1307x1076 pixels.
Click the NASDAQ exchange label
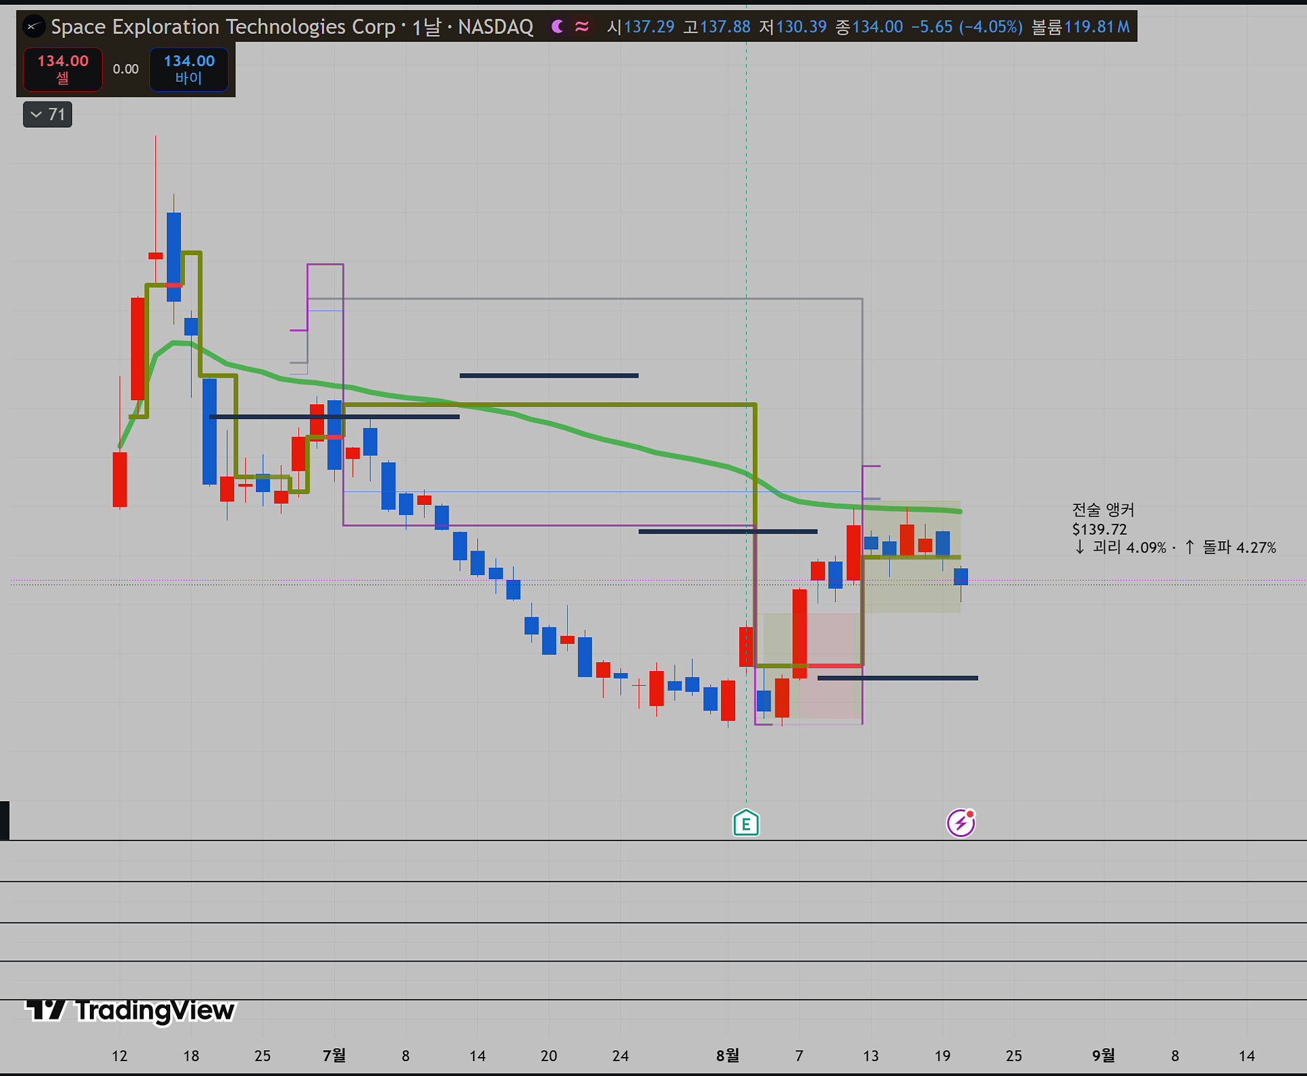pyautogui.click(x=496, y=27)
